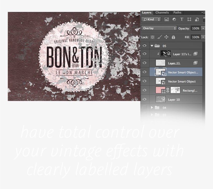
Task: Open the Paths tab
Action: pos(177,12)
